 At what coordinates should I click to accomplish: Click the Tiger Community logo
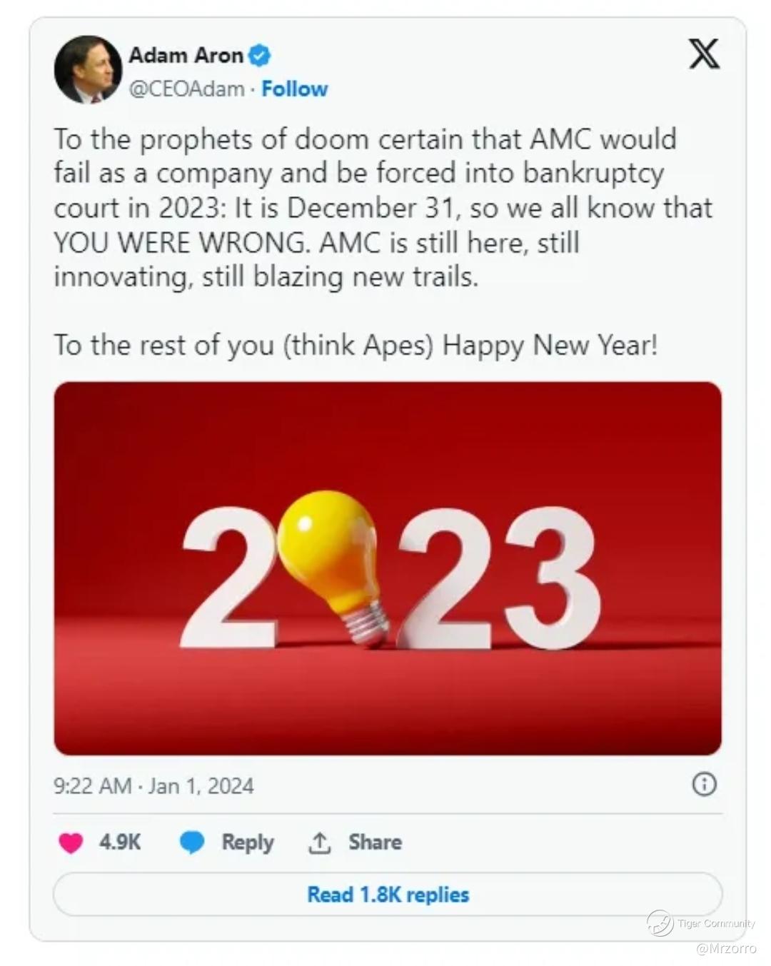click(660, 923)
